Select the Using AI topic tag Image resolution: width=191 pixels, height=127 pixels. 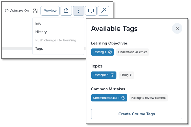pyautogui.click(x=127, y=75)
